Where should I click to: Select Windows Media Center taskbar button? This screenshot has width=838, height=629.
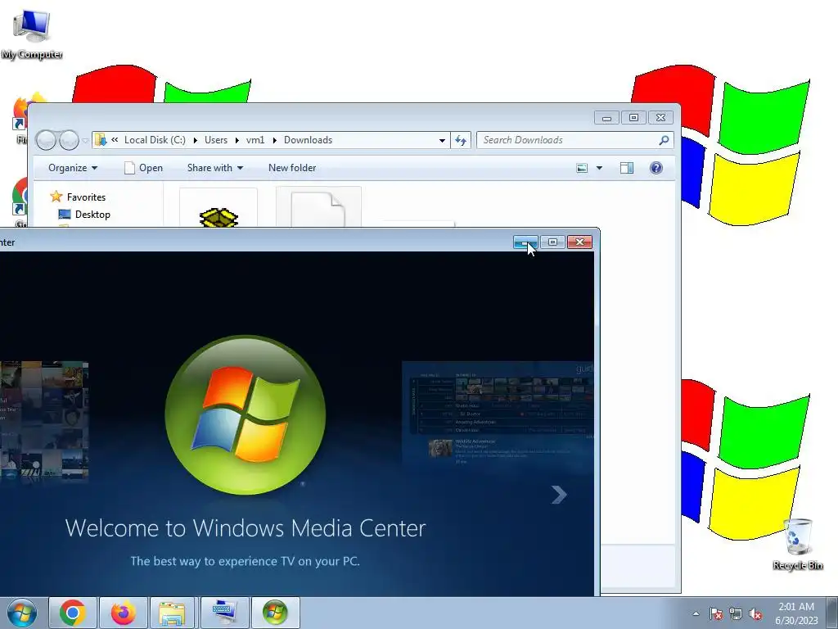pyautogui.click(x=275, y=613)
